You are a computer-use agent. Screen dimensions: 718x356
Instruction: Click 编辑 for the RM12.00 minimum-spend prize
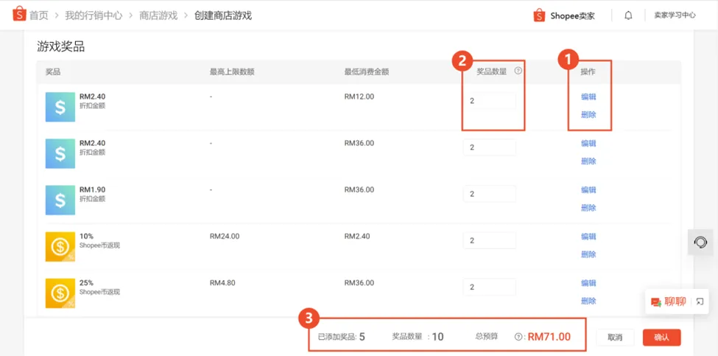point(588,97)
